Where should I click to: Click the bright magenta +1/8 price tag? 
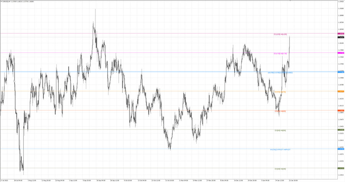[341, 53]
